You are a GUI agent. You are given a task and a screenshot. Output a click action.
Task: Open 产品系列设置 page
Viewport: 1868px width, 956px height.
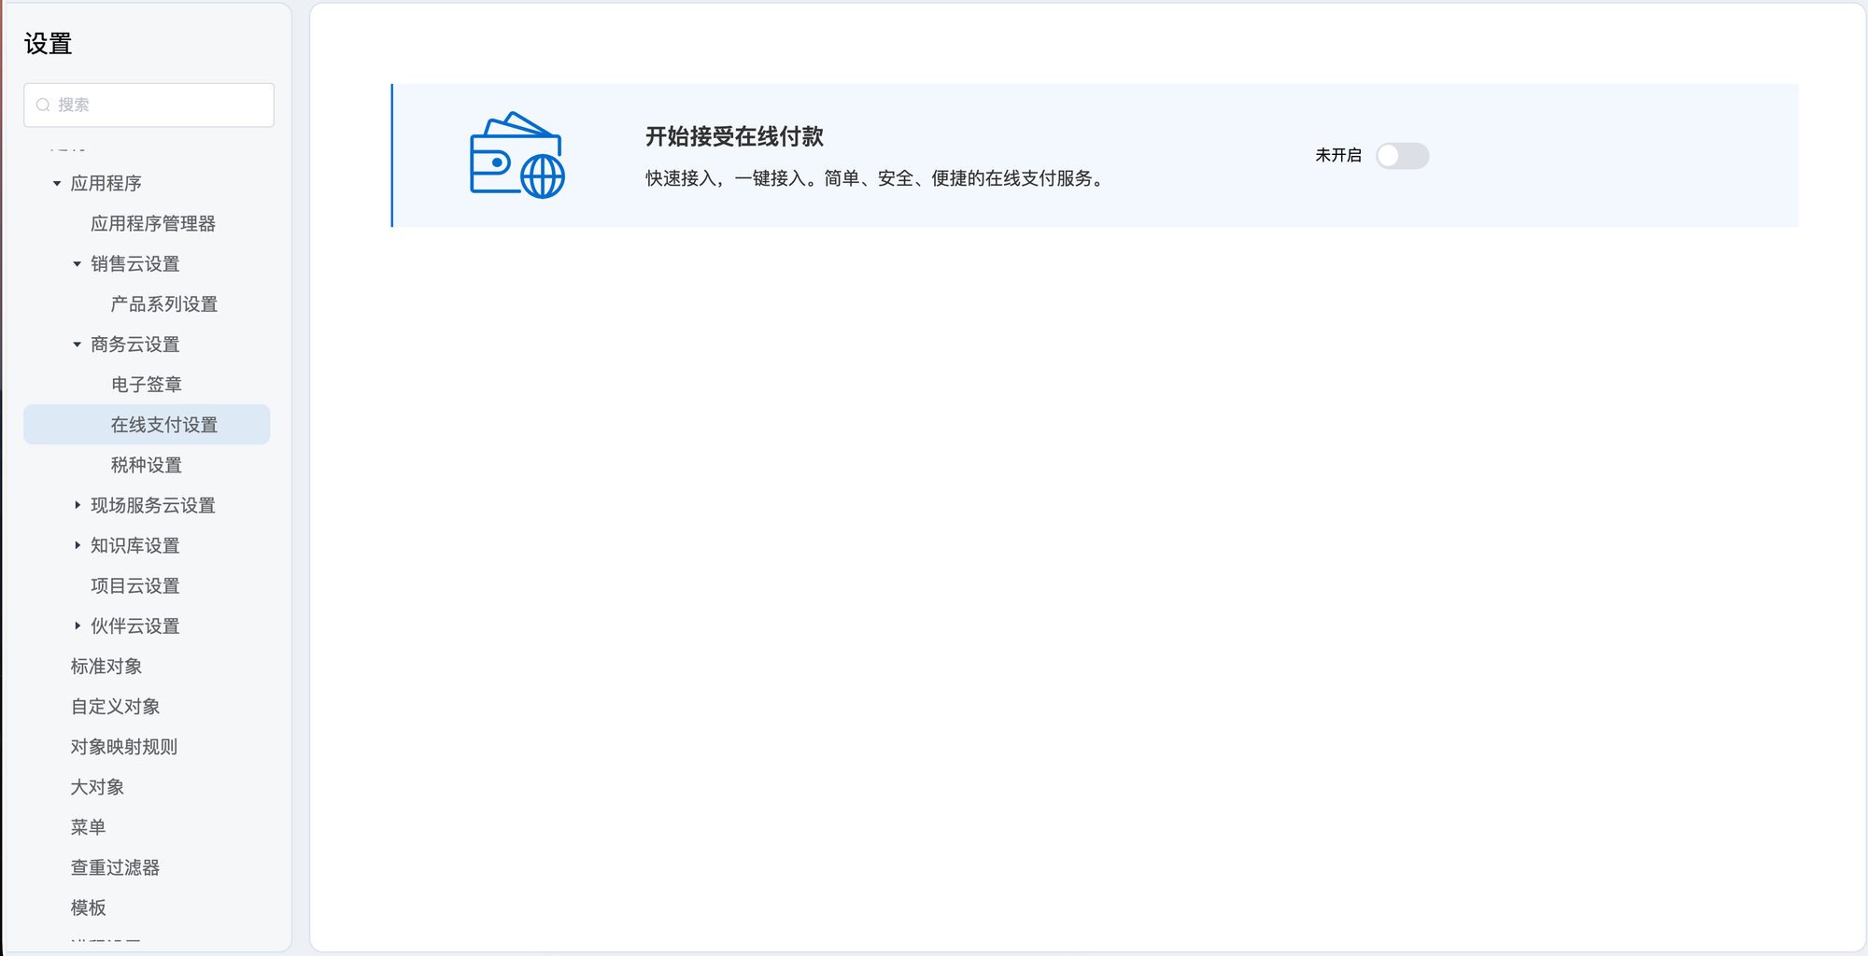click(x=163, y=304)
